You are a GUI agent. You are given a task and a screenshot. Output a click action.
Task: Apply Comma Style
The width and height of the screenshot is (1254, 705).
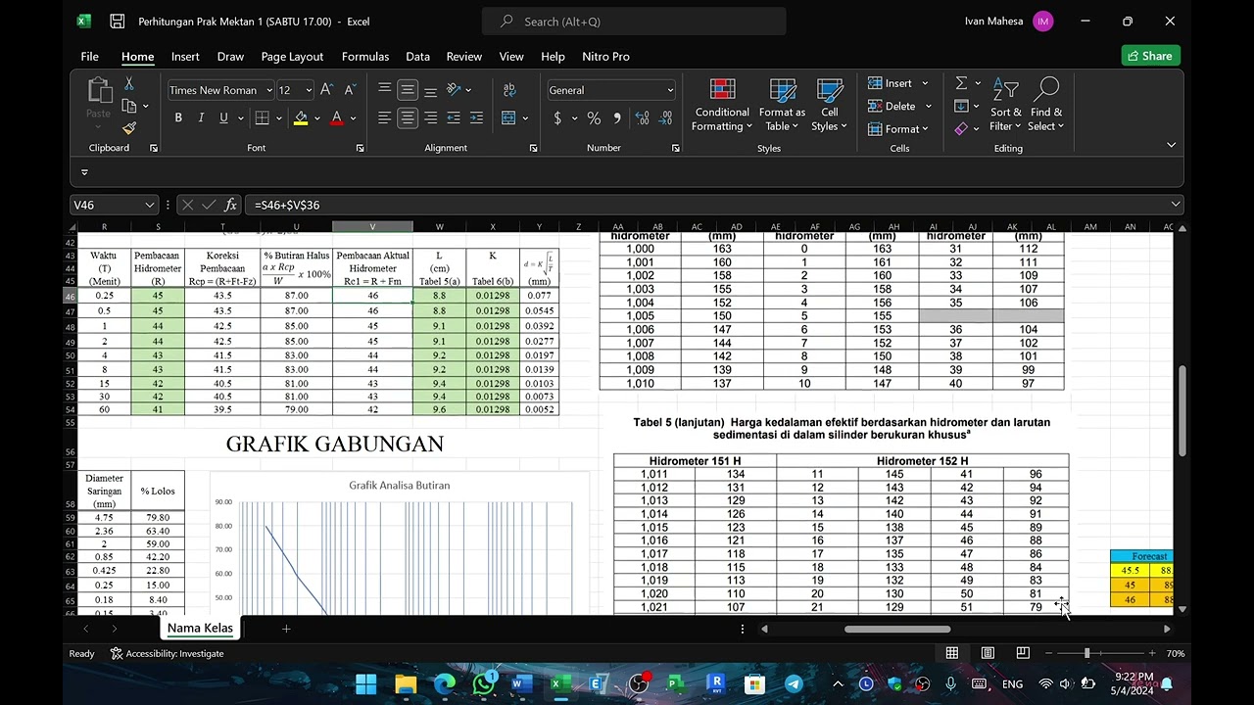[617, 118]
